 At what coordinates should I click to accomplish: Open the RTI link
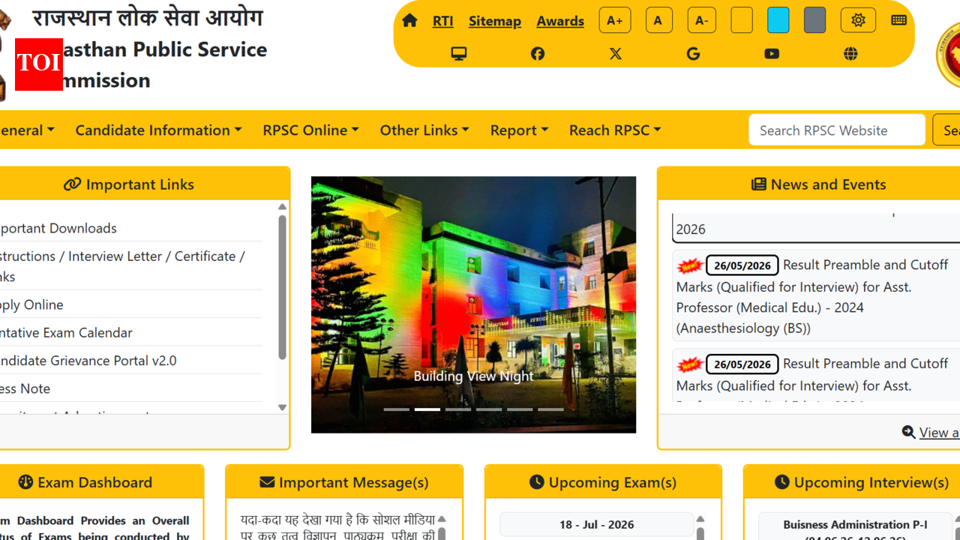[443, 21]
